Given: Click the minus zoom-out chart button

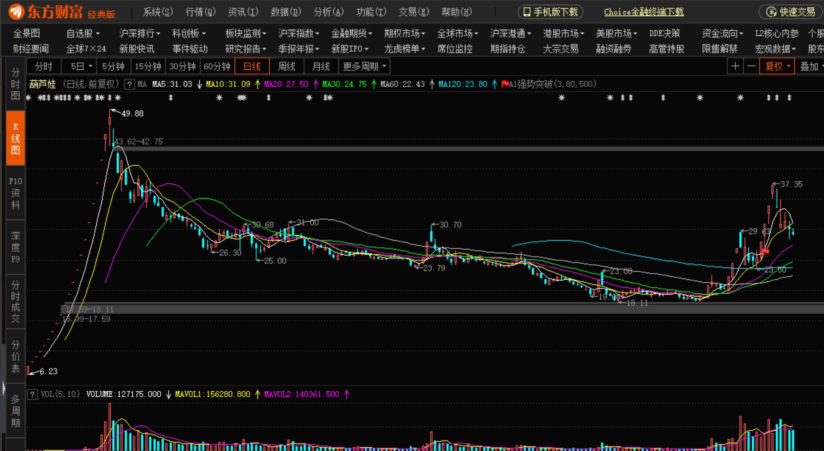Looking at the screenshot, I should coord(751,66).
